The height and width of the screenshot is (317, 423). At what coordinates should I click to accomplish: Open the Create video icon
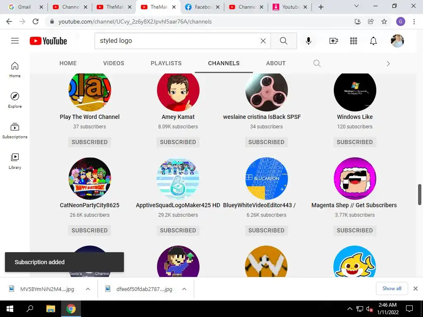[334, 41]
